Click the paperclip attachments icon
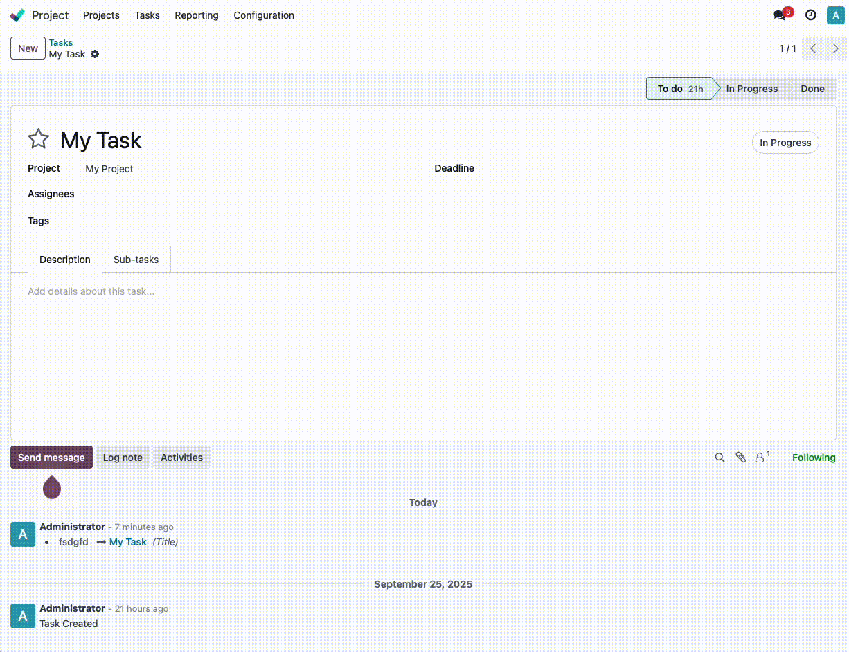The width and height of the screenshot is (849, 652). 740,458
